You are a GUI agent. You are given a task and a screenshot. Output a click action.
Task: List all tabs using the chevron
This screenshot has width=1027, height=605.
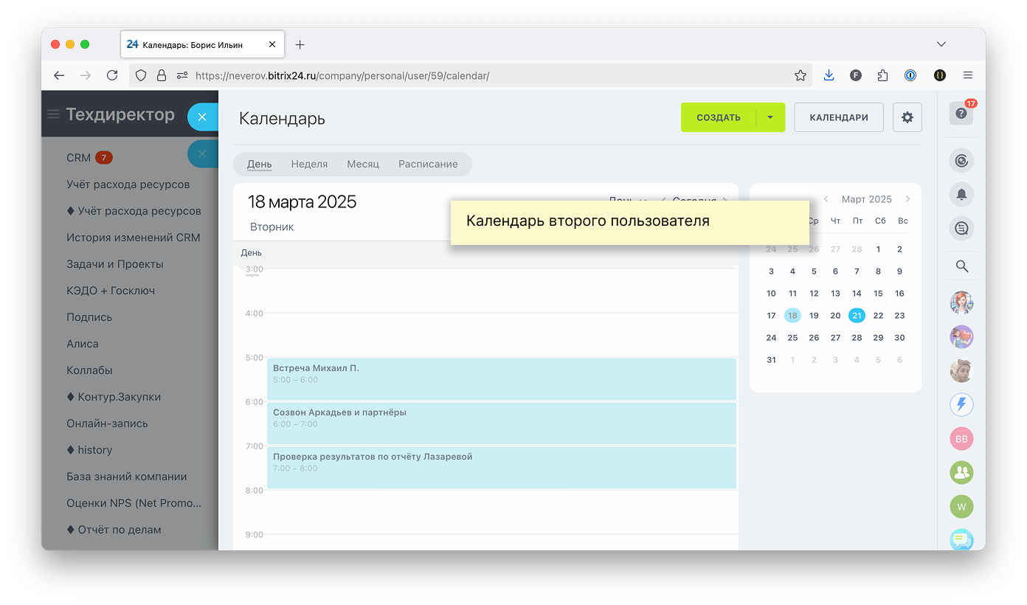[x=941, y=44]
